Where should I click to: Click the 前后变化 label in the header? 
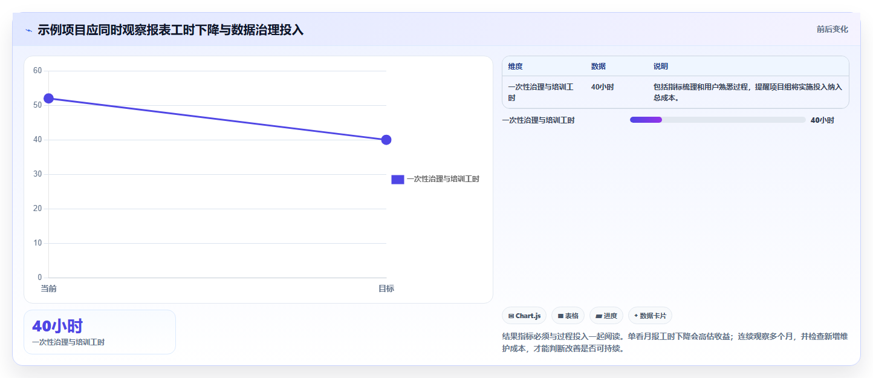[832, 29]
